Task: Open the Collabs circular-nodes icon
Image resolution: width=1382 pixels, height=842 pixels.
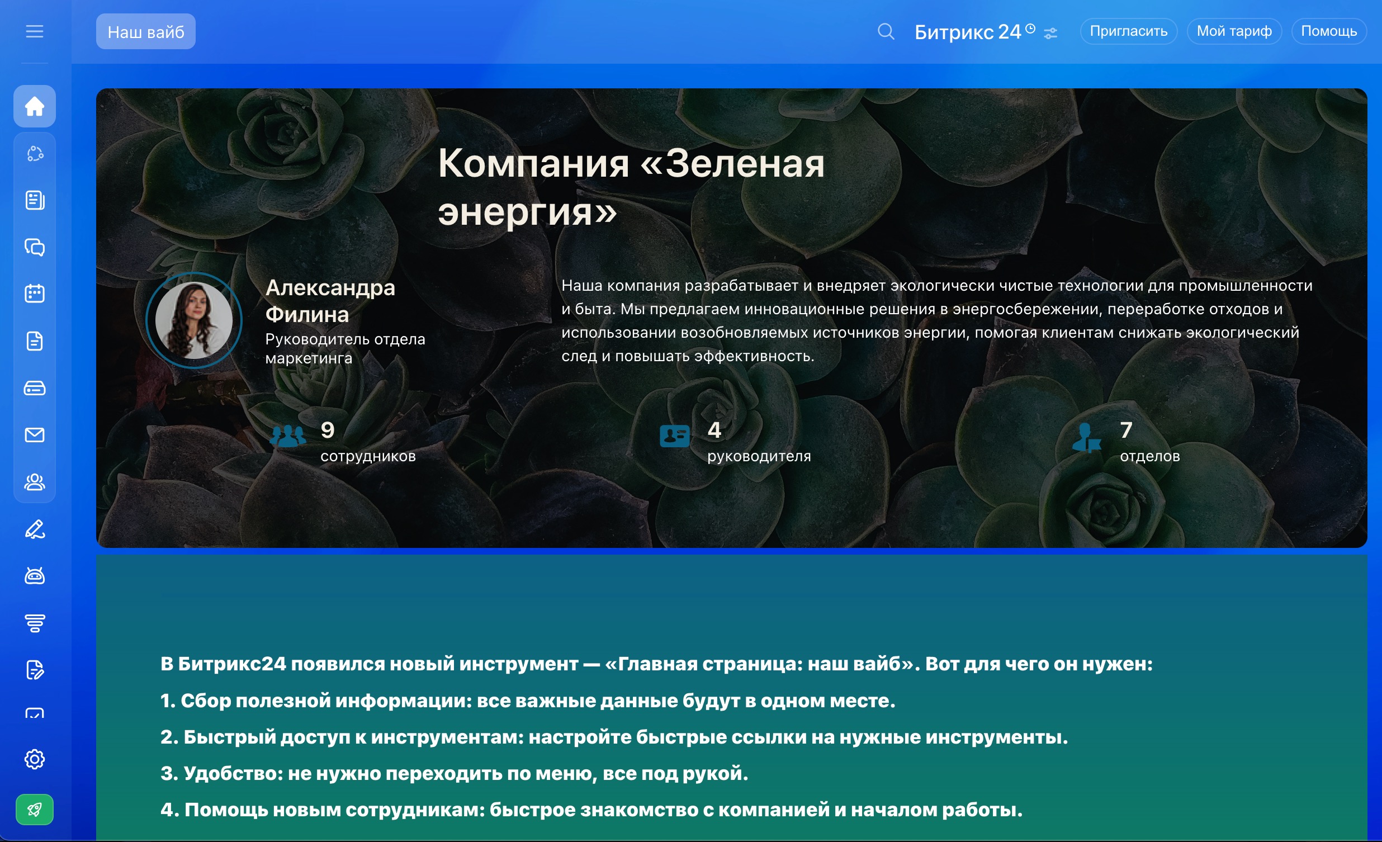Action: click(35, 154)
